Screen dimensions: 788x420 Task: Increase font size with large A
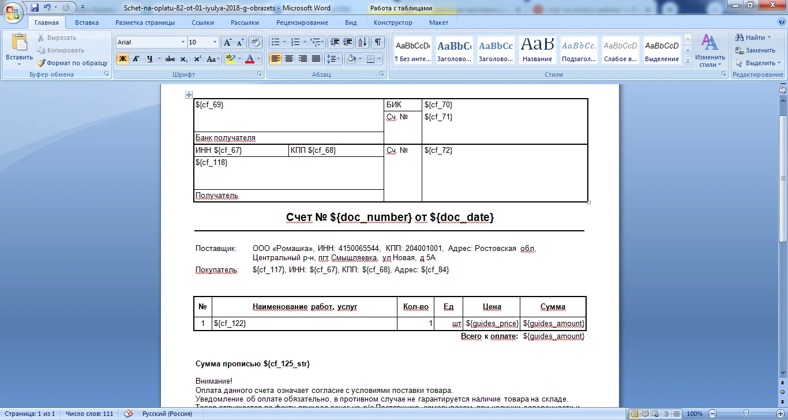[x=227, y=42]
